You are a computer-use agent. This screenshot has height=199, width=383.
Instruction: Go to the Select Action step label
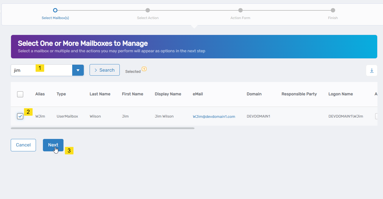148,18
